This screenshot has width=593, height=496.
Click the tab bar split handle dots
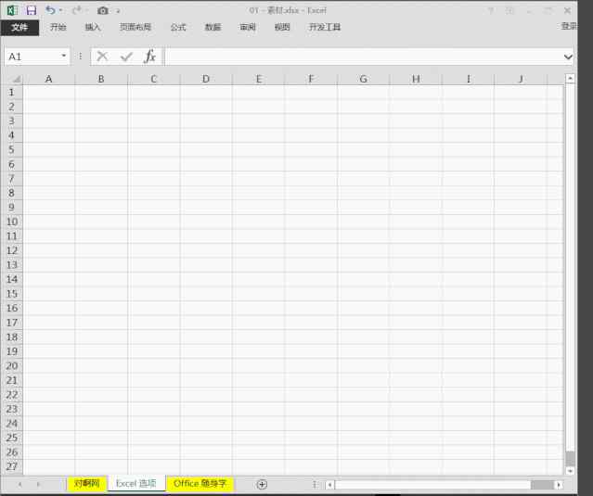coord(315,484)
